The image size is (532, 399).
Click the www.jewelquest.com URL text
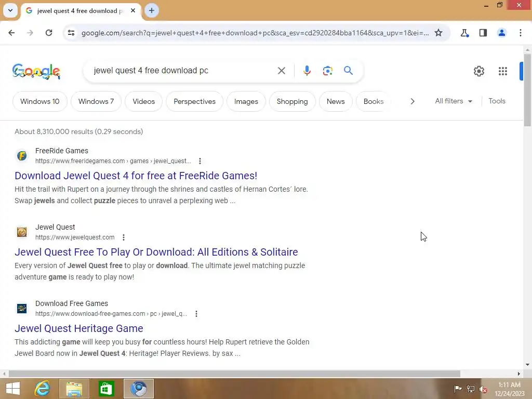click(75, 237)
